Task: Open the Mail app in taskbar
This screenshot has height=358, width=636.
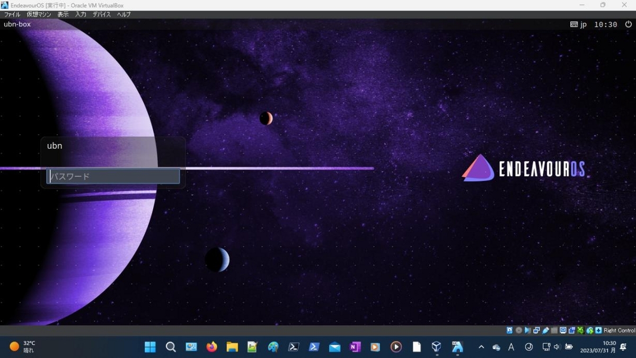Action: click(x=334, y=347)
